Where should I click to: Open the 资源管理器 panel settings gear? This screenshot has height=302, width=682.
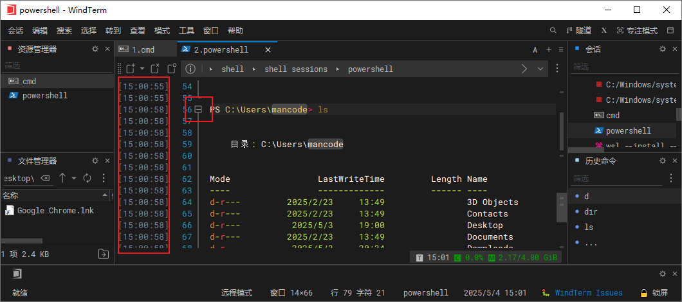[95, 49]
